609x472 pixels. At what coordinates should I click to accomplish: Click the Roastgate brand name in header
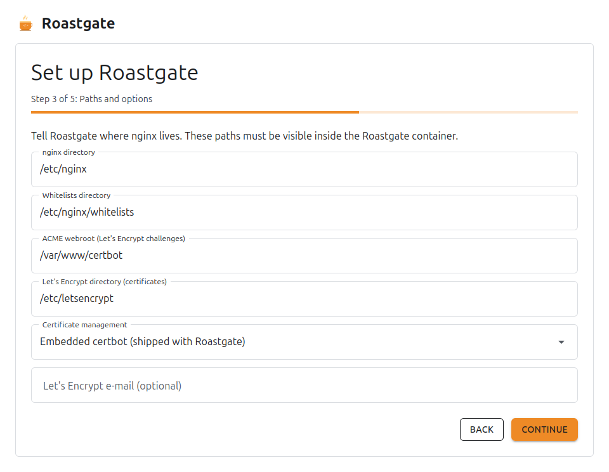(x=78, y=23)
